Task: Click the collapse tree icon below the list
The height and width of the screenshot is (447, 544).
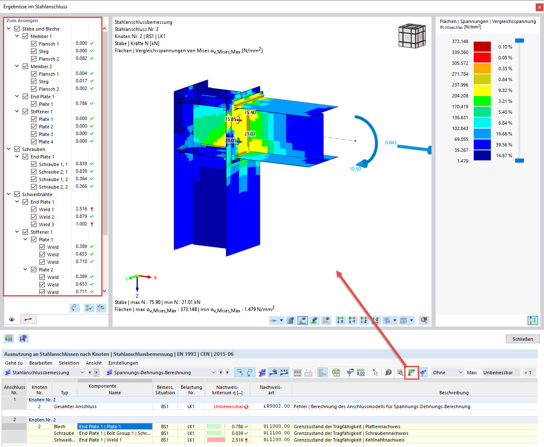Action: [74, 308]
